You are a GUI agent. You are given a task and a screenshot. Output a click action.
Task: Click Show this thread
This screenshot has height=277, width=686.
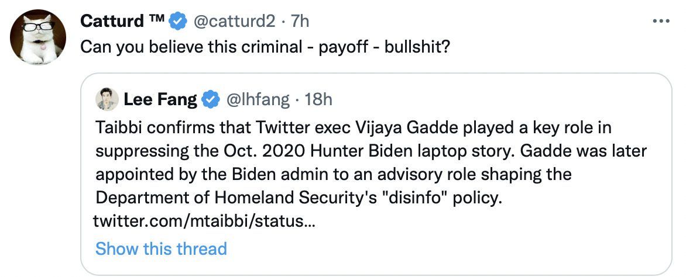point(161,248)
